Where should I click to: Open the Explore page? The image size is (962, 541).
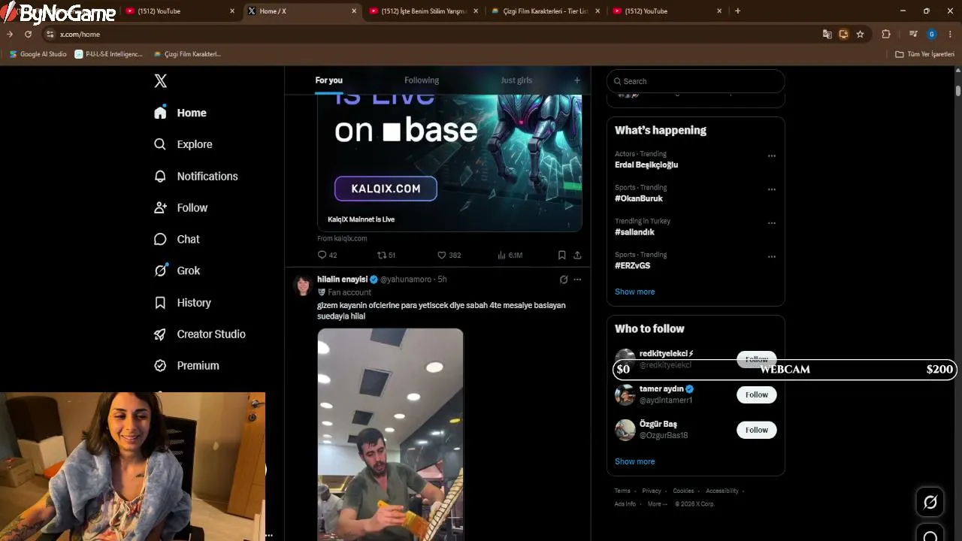pos(183,144)
